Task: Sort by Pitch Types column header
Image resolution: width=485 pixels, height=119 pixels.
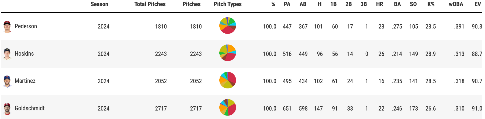Action: click(227, 4)
